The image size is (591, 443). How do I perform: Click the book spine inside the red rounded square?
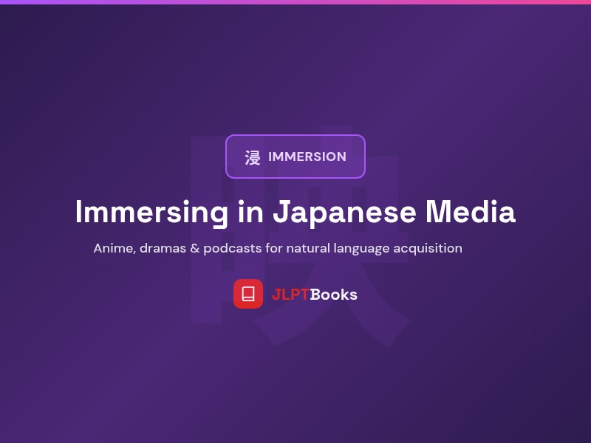[248, 294]
